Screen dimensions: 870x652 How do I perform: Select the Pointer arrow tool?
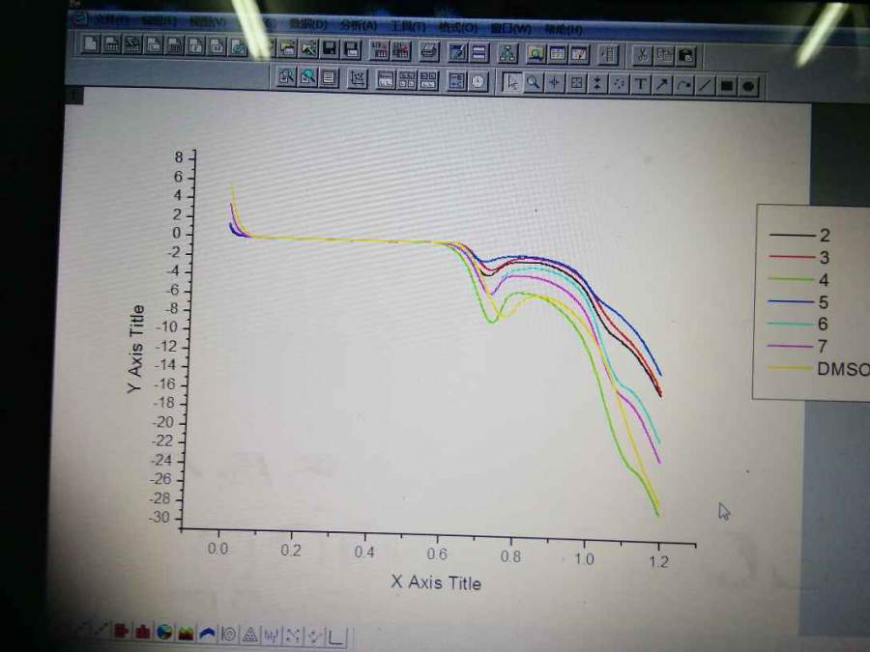512,83
